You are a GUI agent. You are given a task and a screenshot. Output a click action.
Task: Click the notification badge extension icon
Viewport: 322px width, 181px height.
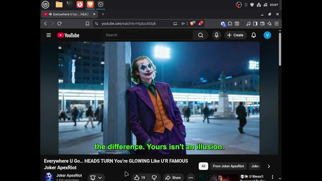(223, 24)
